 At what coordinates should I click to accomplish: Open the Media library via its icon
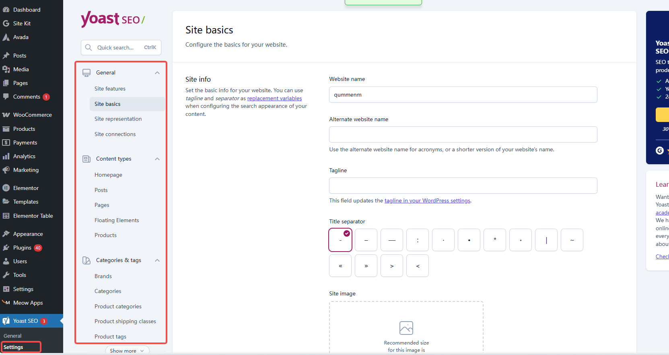click(6, 69)
